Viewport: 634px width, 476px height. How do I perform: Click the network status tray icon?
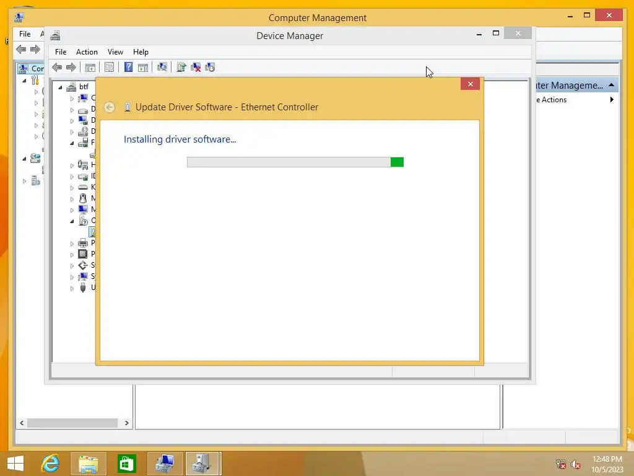pos(561,464)
